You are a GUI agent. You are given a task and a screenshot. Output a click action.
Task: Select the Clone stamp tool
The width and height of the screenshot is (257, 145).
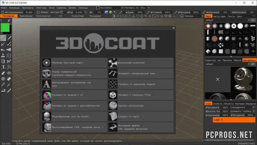(3, 55)
